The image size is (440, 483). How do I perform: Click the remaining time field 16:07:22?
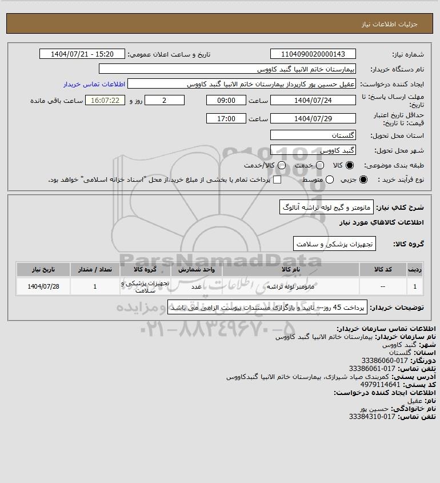105,100
